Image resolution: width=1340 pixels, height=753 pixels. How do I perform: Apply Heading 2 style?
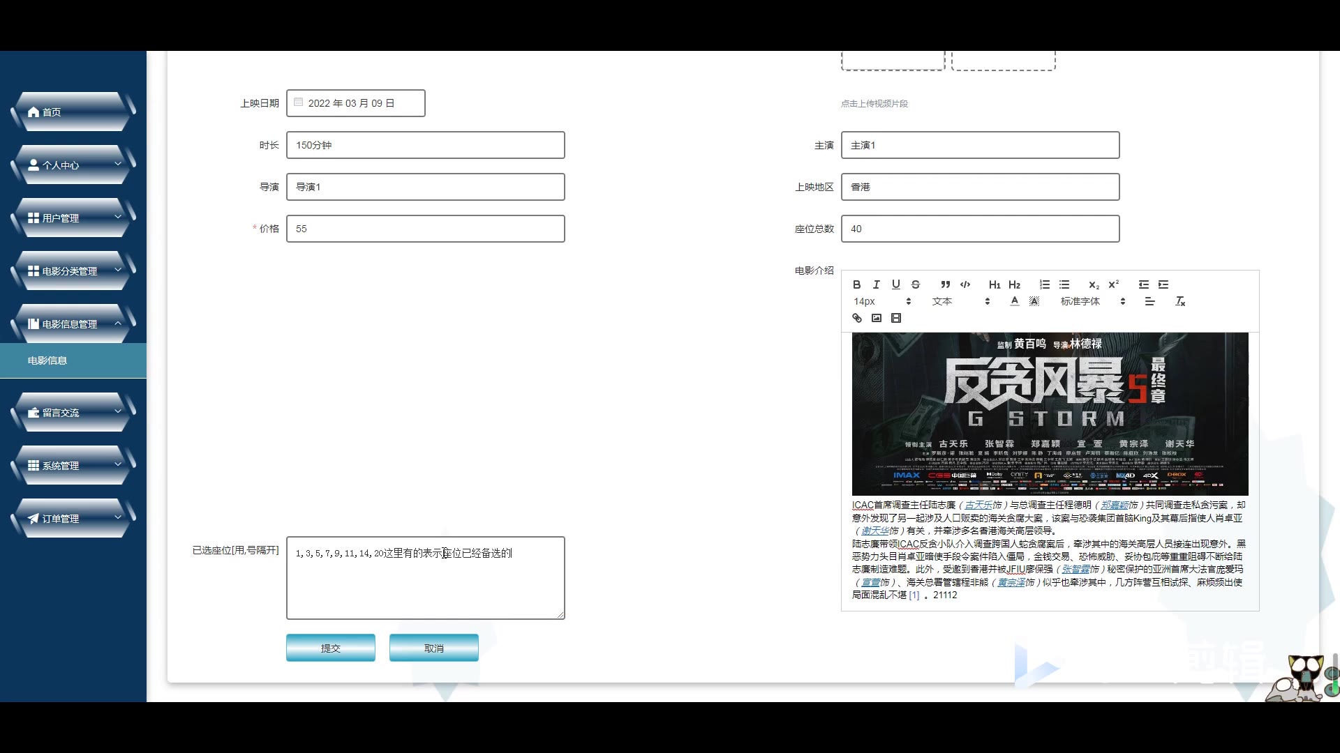coord(1015,284)
